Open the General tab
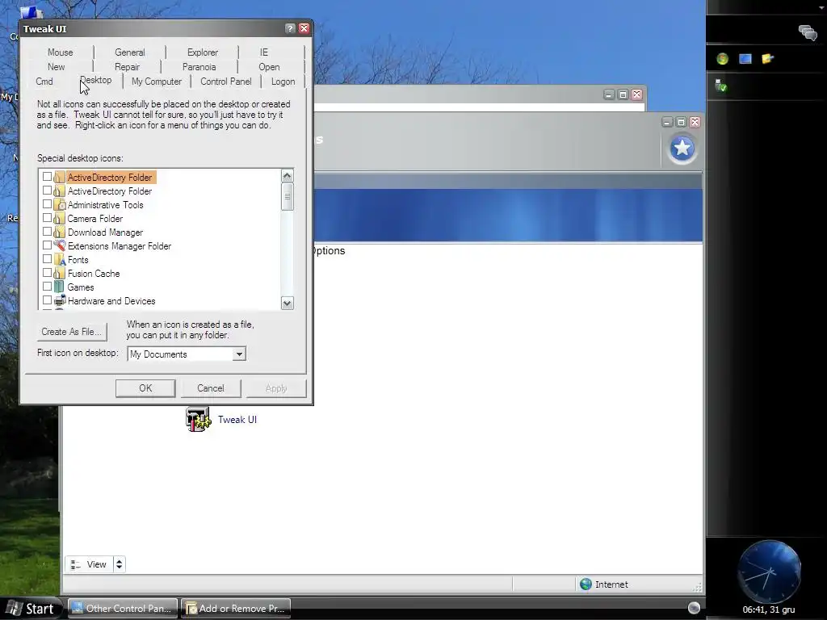Image resolution: width=827 pixels, height=620 pixels. tap(130, 52)
